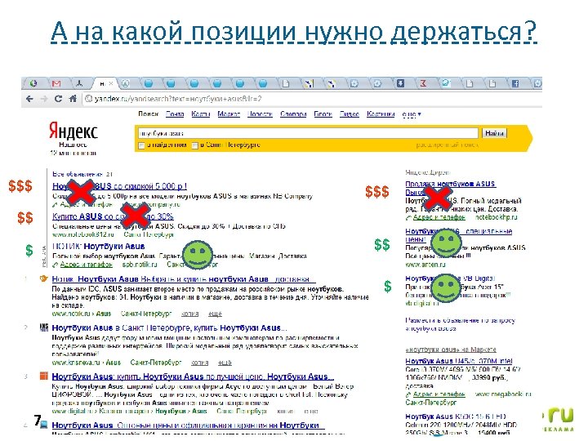The height and width of the screenshot is (441, 588).
Task: Open Почта in Yandex top navigation
Action: [175, 114]
